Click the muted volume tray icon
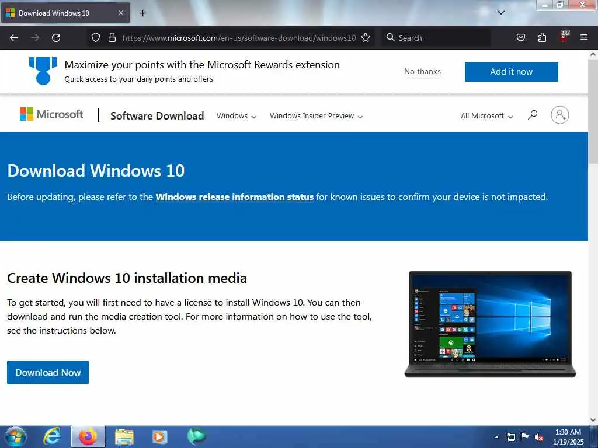Viewport: 598px width, 448px height. pos(539,437)
